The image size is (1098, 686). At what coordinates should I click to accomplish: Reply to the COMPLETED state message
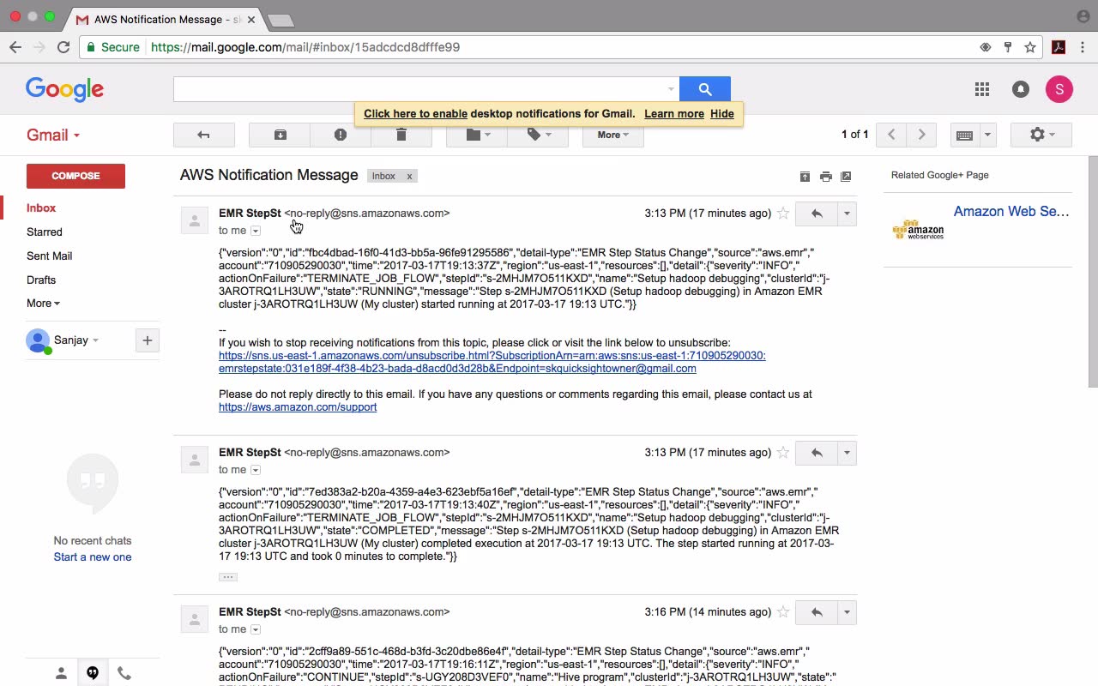pos(817,453)
